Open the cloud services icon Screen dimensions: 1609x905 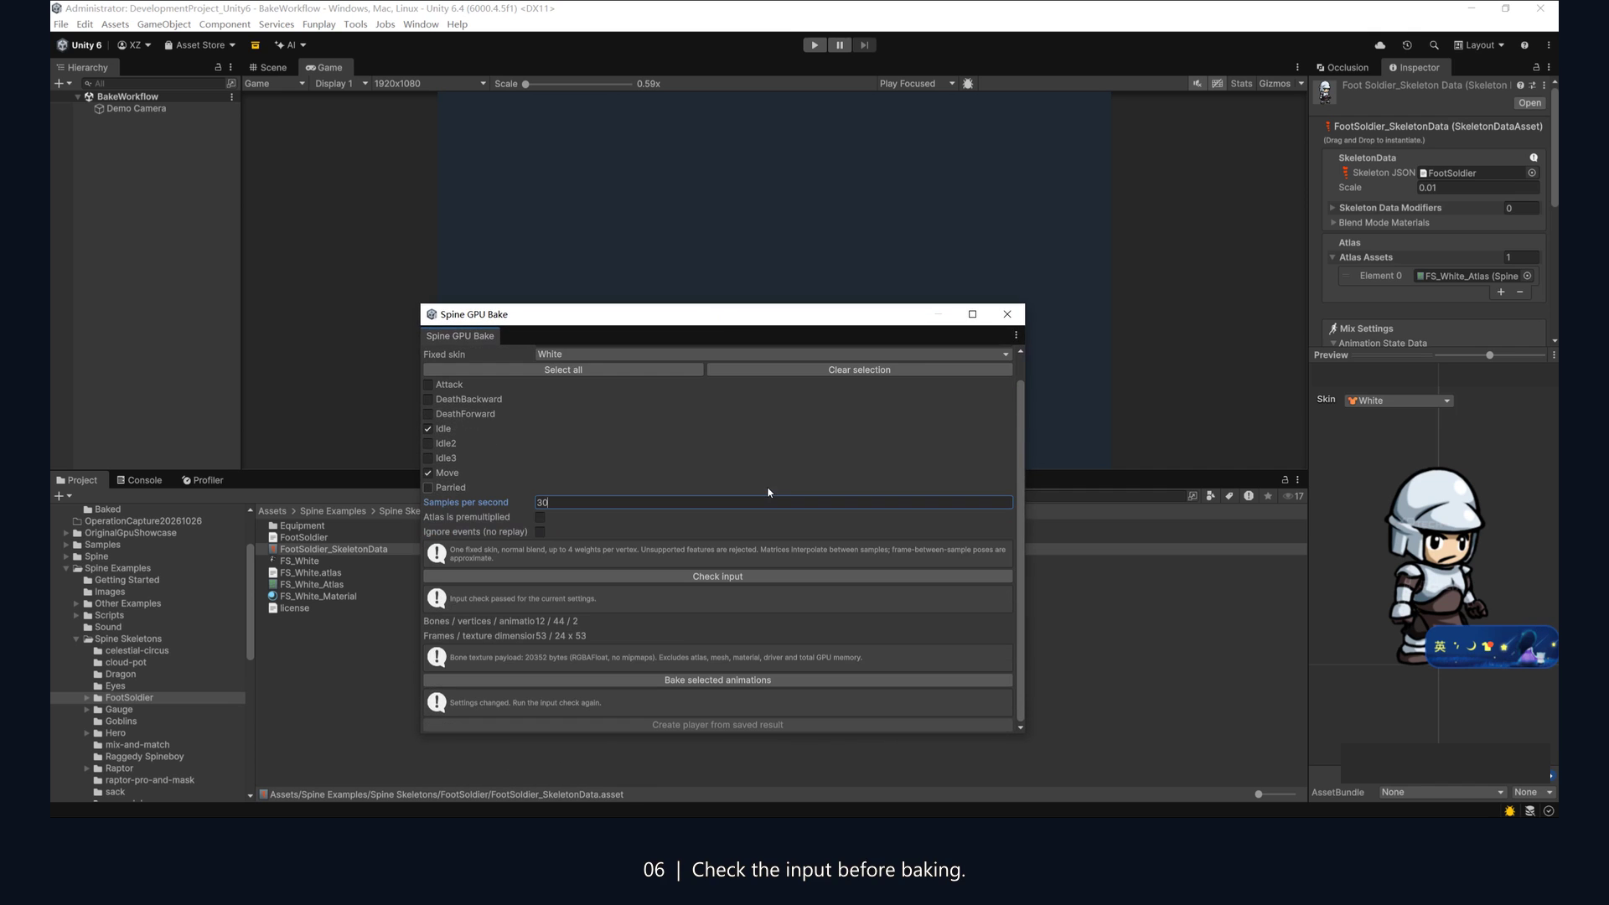[x=1380, y=45]
